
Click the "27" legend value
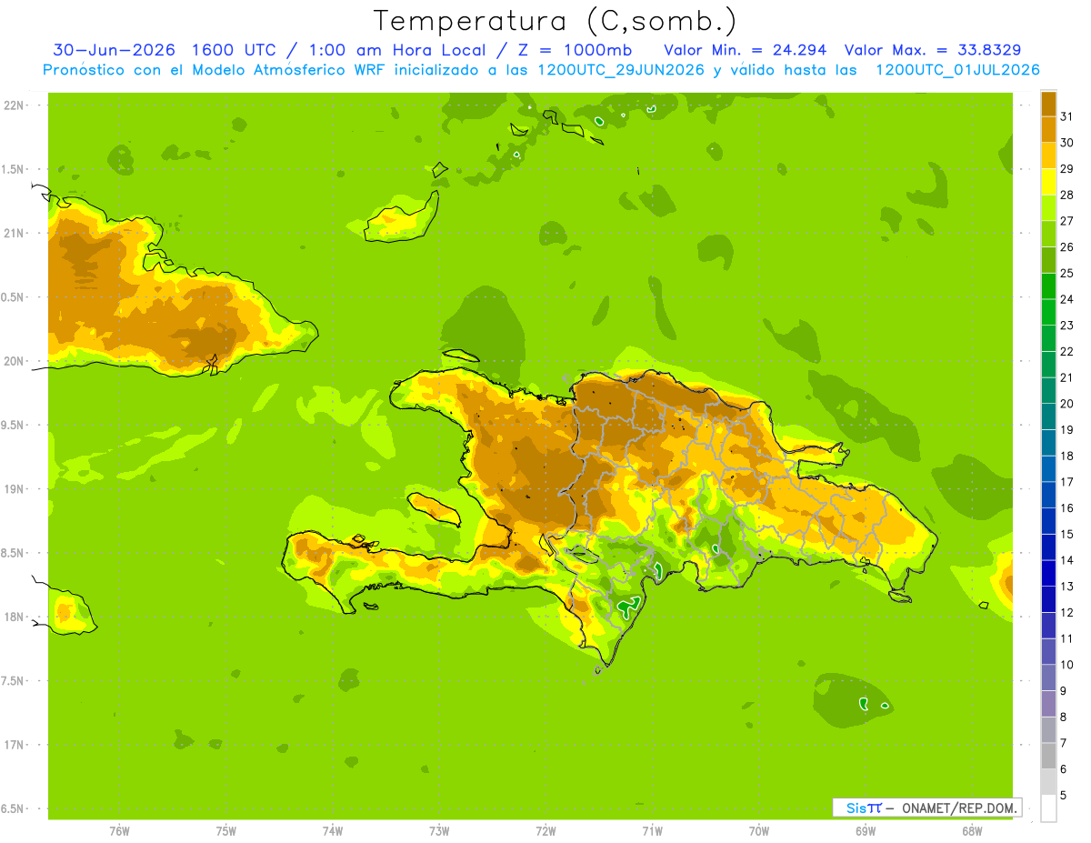tap(1067, 221)
